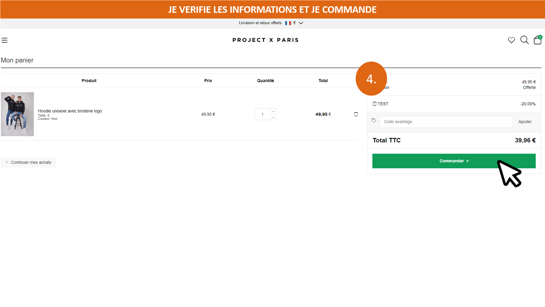The height and width of the screenshot is (307, 545).
Task: Click the -20.00% discount value
Action: (528, 104)
